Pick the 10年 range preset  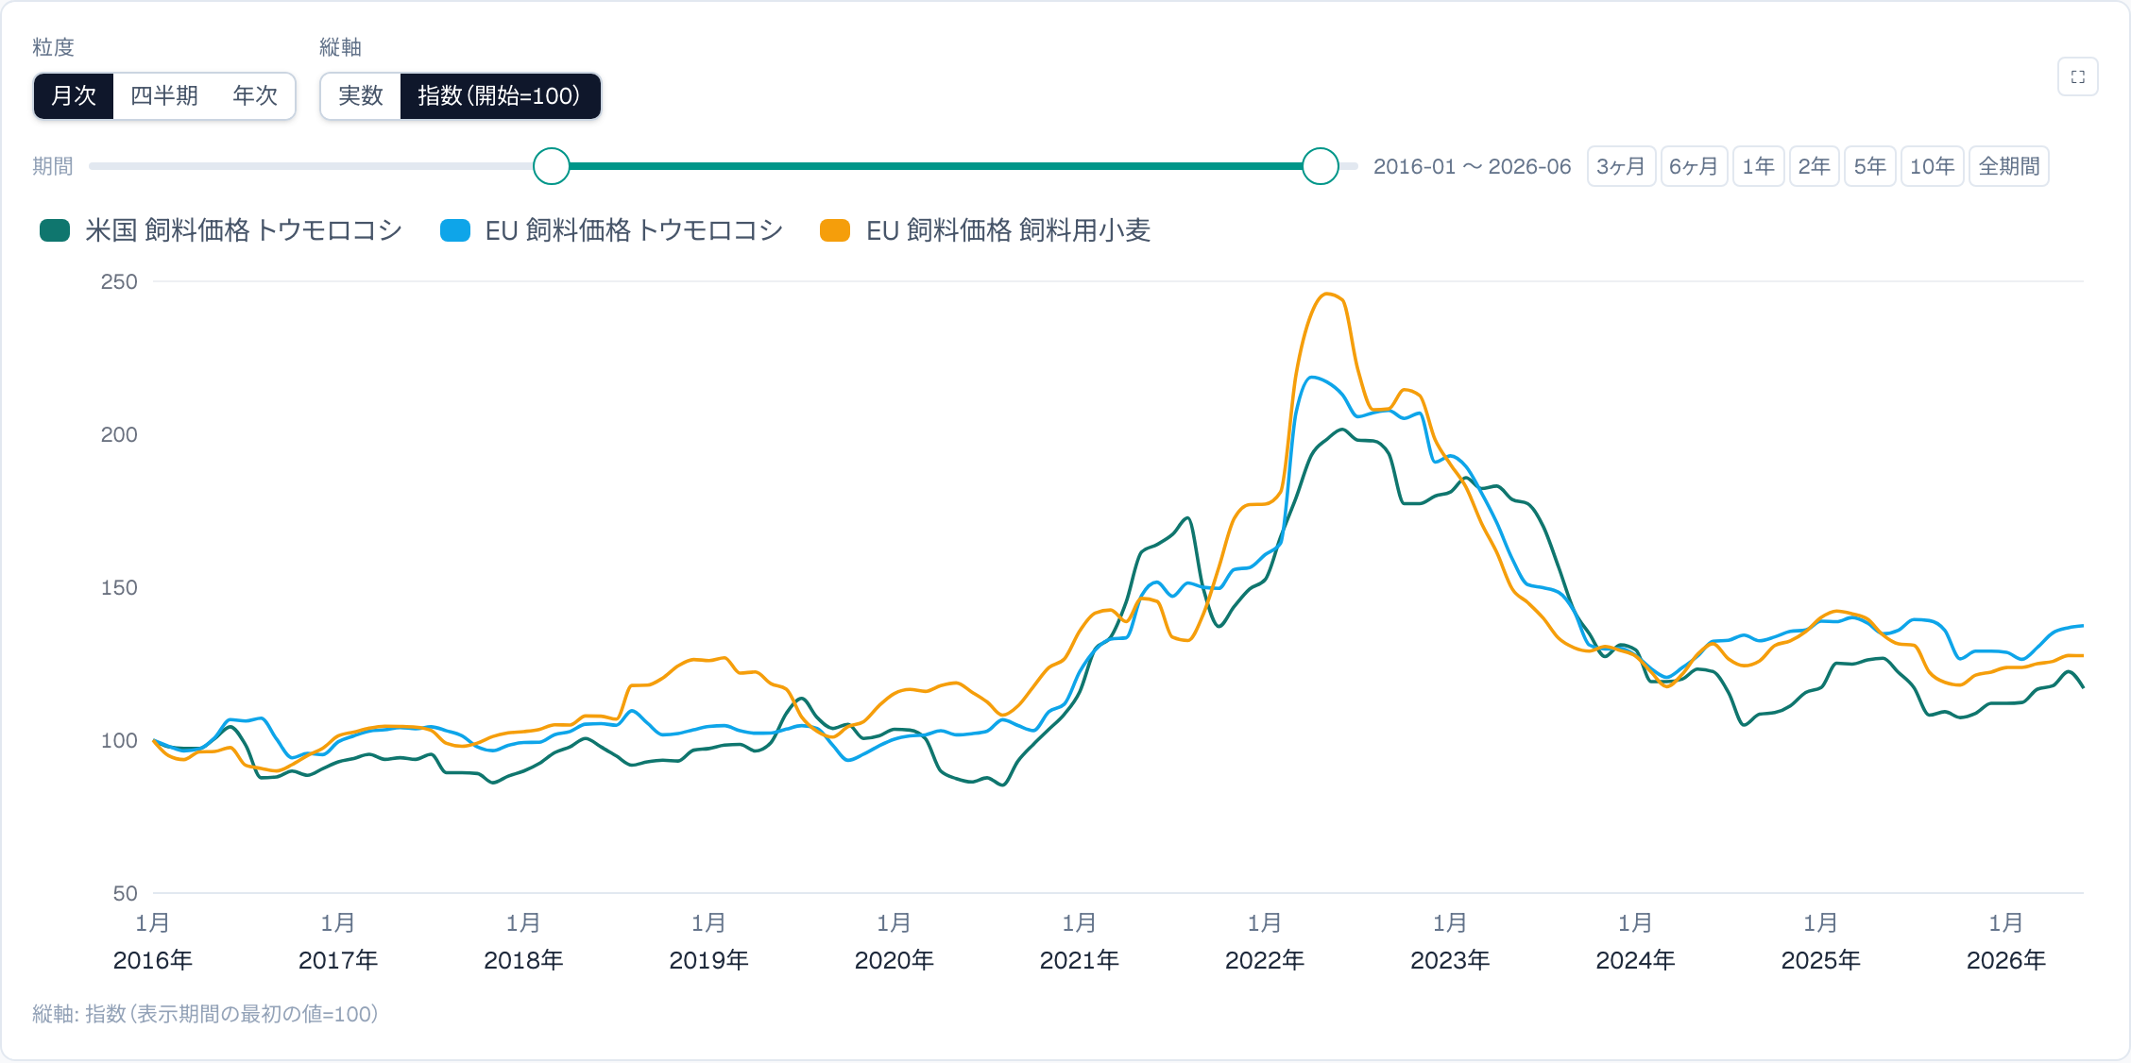click(1933, 166)
